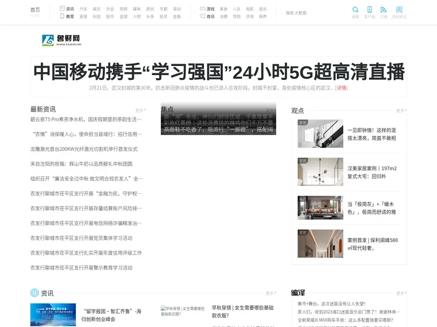This screenshot has height=327, width=437.
Task: Select 股市 in the top menu
Action: pos(110,16)
